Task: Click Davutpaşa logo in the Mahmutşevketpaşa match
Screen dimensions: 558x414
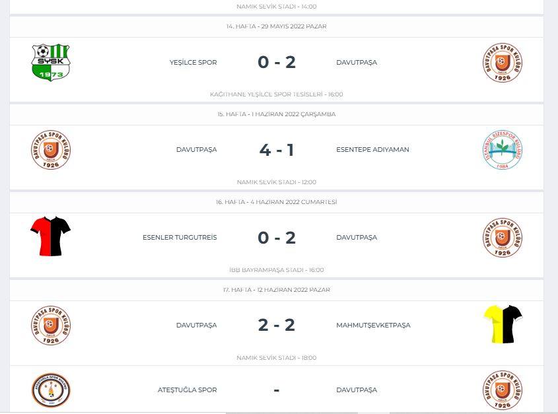Action: (x=51, y=325)
